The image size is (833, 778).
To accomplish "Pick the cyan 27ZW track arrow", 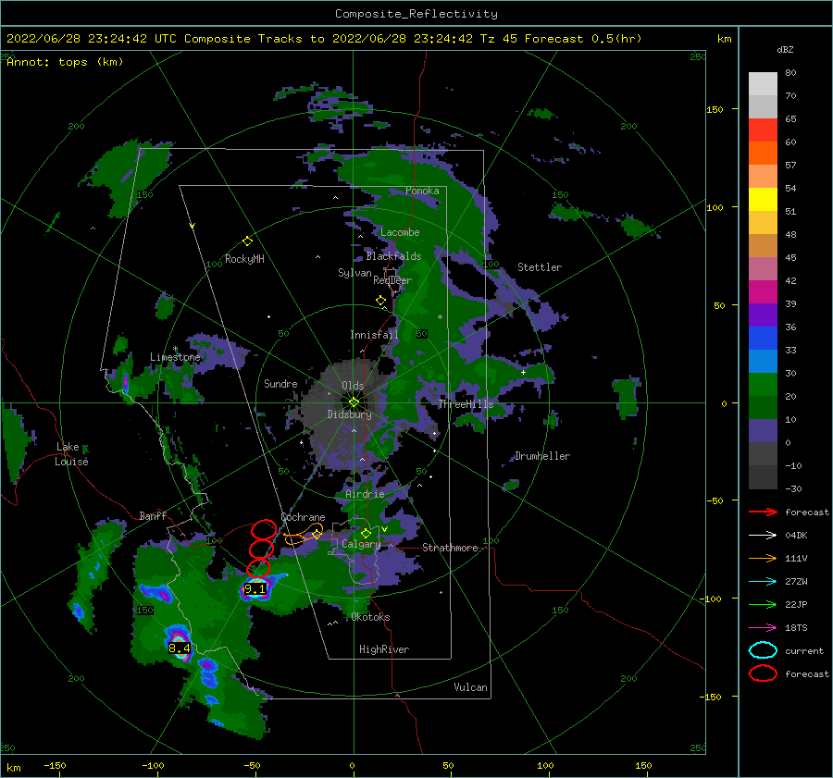I will pos(763,582).
